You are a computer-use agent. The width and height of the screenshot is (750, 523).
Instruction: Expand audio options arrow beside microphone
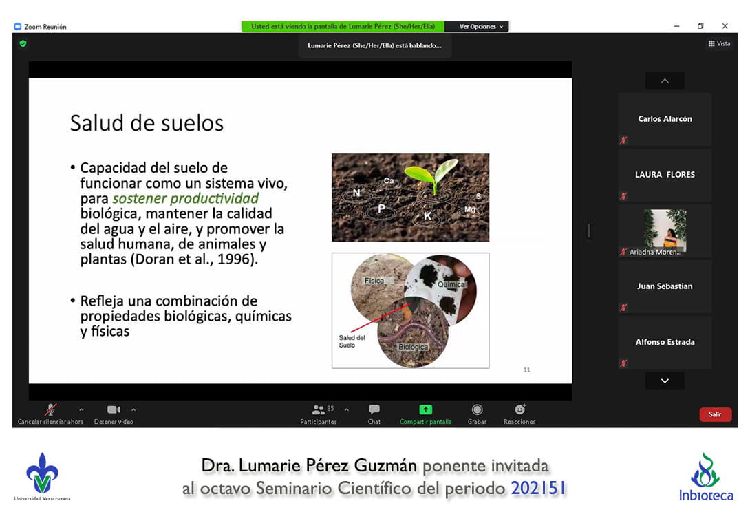tap(81, 409)
